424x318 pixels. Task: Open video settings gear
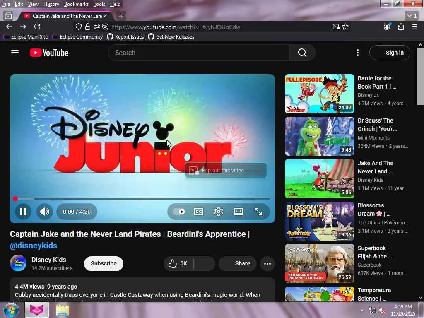point(219,212)
